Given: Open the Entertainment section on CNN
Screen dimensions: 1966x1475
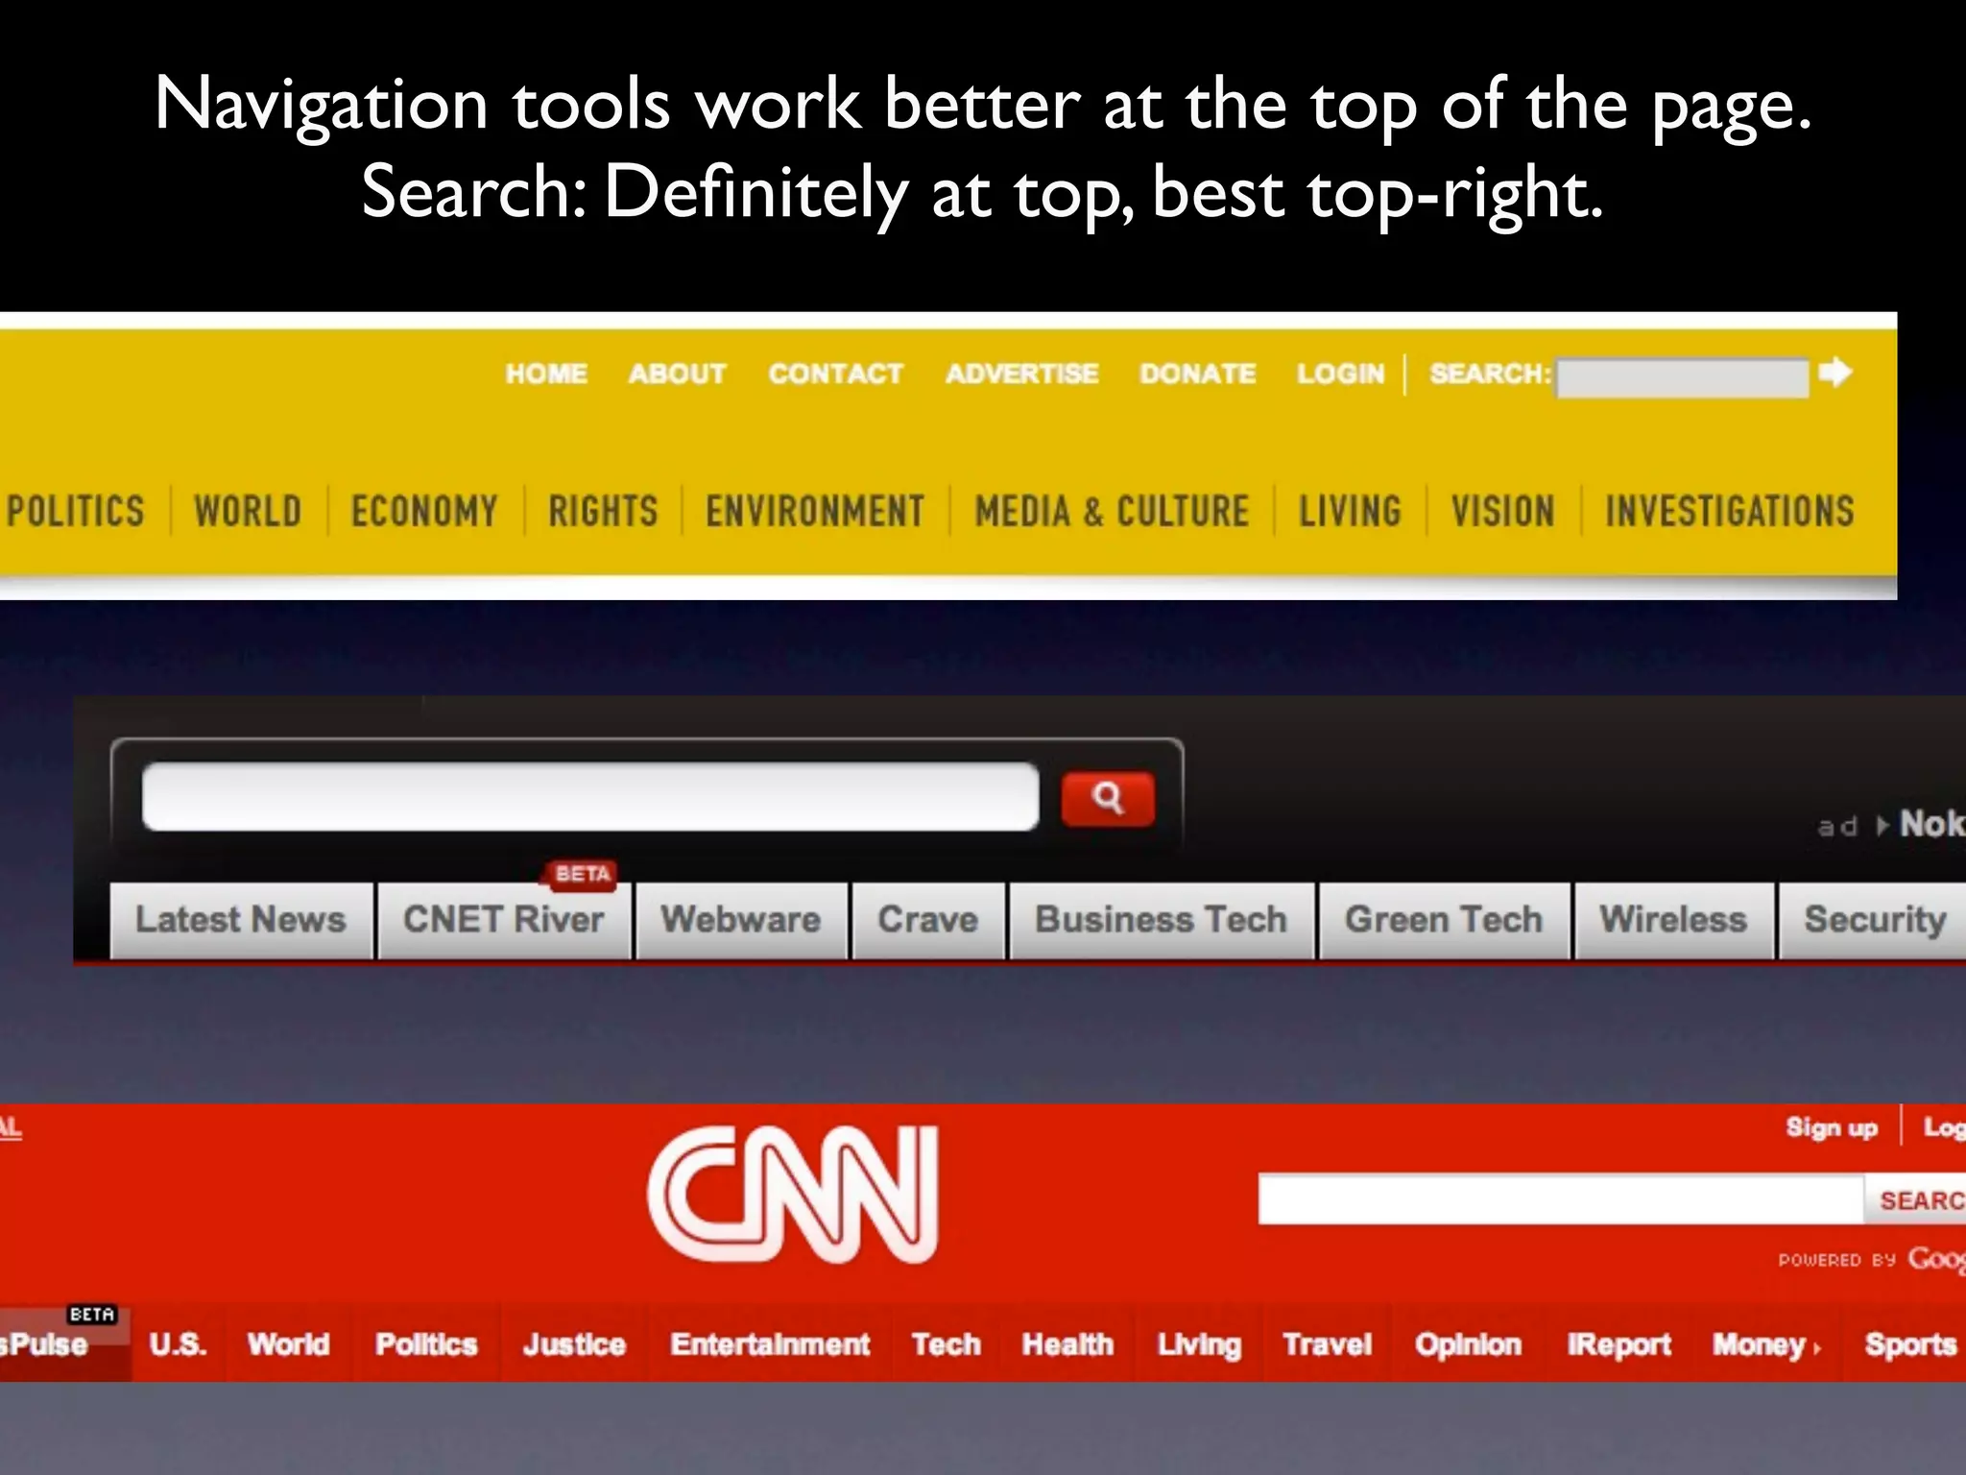Looking at the screenshot, I should coord(770,1344).
